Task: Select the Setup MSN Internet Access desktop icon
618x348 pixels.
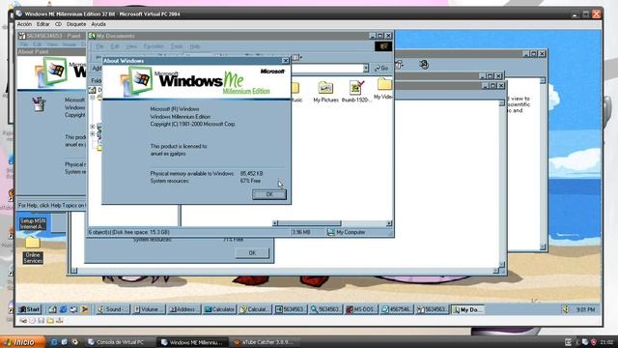Action: [33, 223]
